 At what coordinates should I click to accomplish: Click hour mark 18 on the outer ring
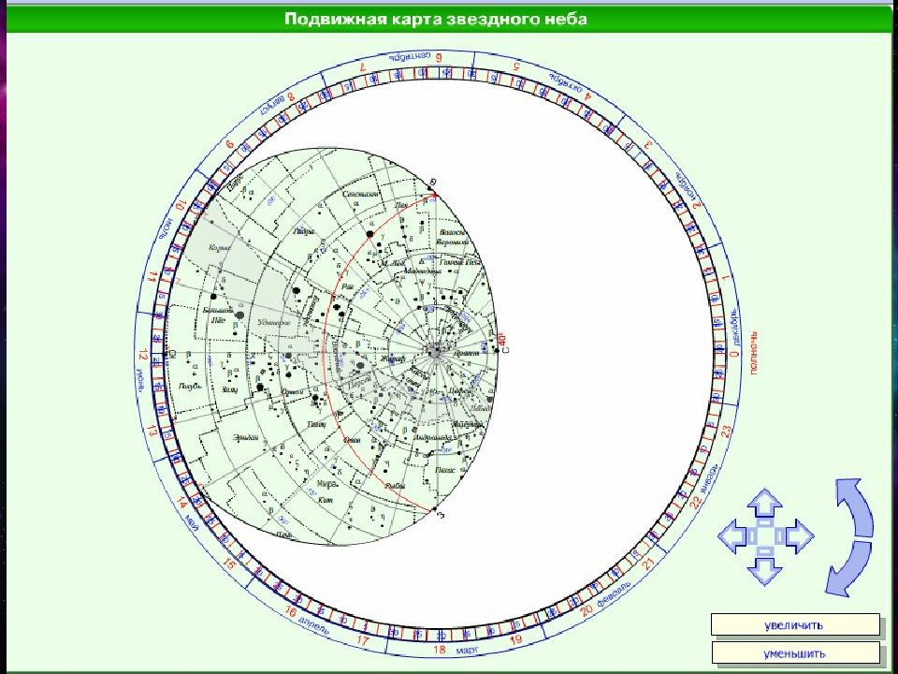pyautogui.click(x=439, y=649)
